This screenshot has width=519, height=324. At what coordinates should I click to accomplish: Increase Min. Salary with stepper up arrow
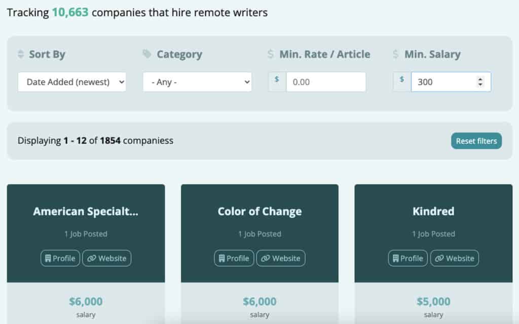point(480,79)
